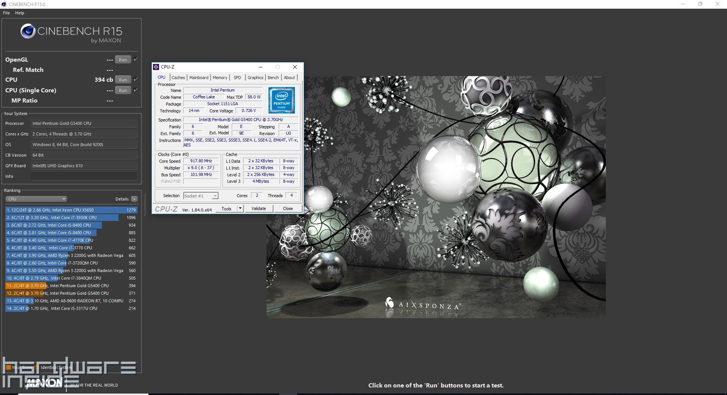Viewport: 727px width, 395px height.
Task: Switch to the Memory tab in CPU-Z
Action: point(220,78)
